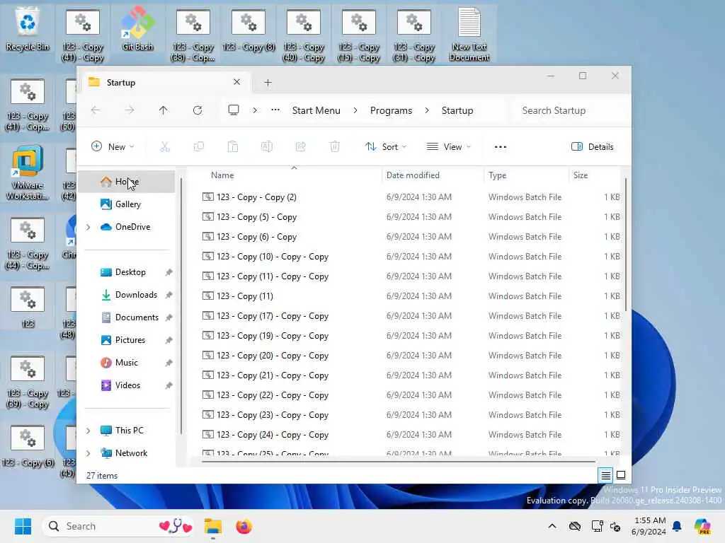Expand the OneDrive tree node
Image resolution: width=725 pixels, height=543 pixels.
click(x=89, y=227)
